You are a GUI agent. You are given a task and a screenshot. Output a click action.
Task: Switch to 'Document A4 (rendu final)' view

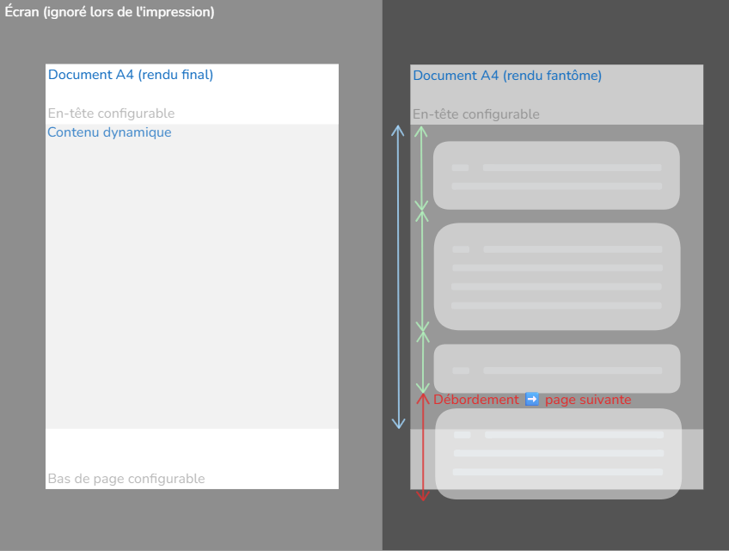tap(132, 75)
